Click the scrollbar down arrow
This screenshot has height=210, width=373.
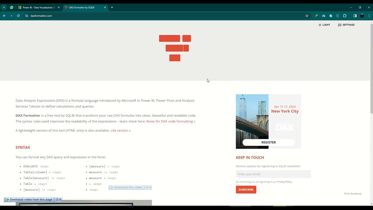pos(371,204)
